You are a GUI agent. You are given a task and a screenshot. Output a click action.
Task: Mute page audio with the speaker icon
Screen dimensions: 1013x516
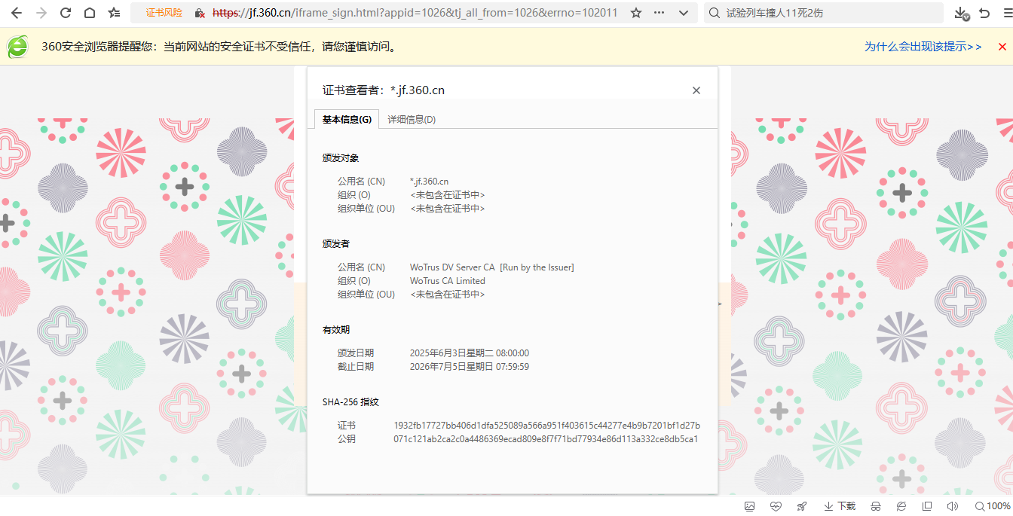pos(953,506)
